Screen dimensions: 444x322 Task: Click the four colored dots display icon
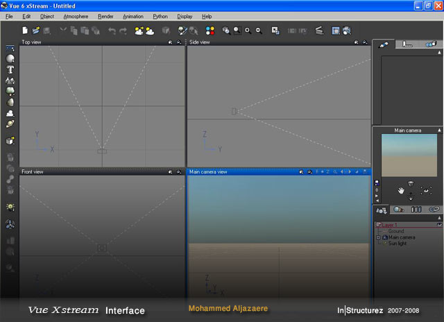point(210,31)
